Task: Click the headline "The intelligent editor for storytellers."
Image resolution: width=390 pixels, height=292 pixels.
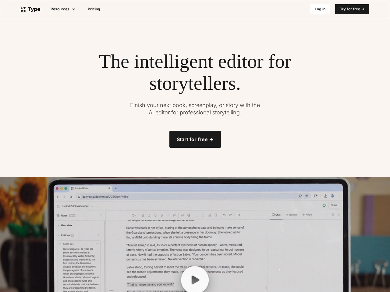Action: [195, 72]
